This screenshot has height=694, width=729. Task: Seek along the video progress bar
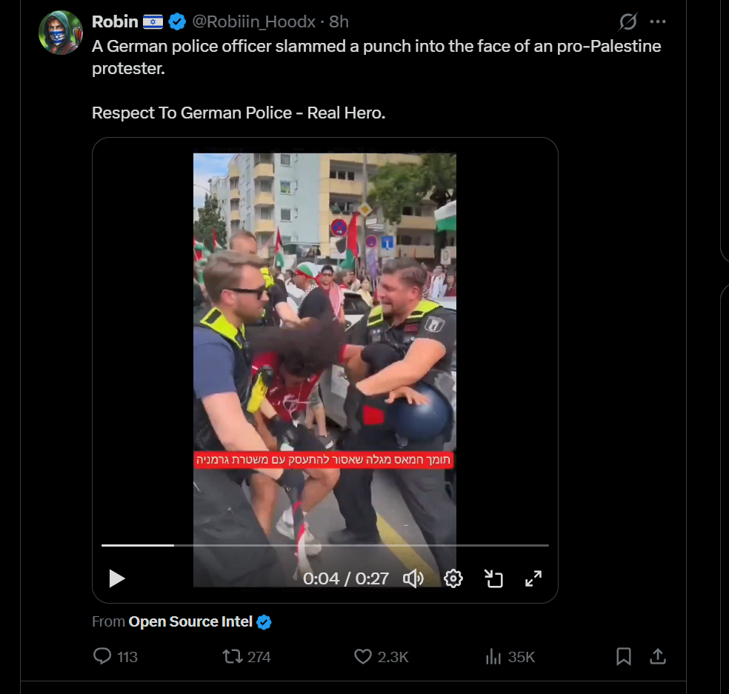[x=325, y=545]
